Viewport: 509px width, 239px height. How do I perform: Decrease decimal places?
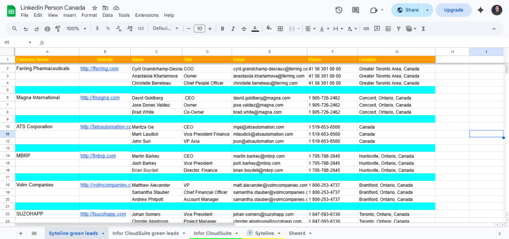click(118, 28)
